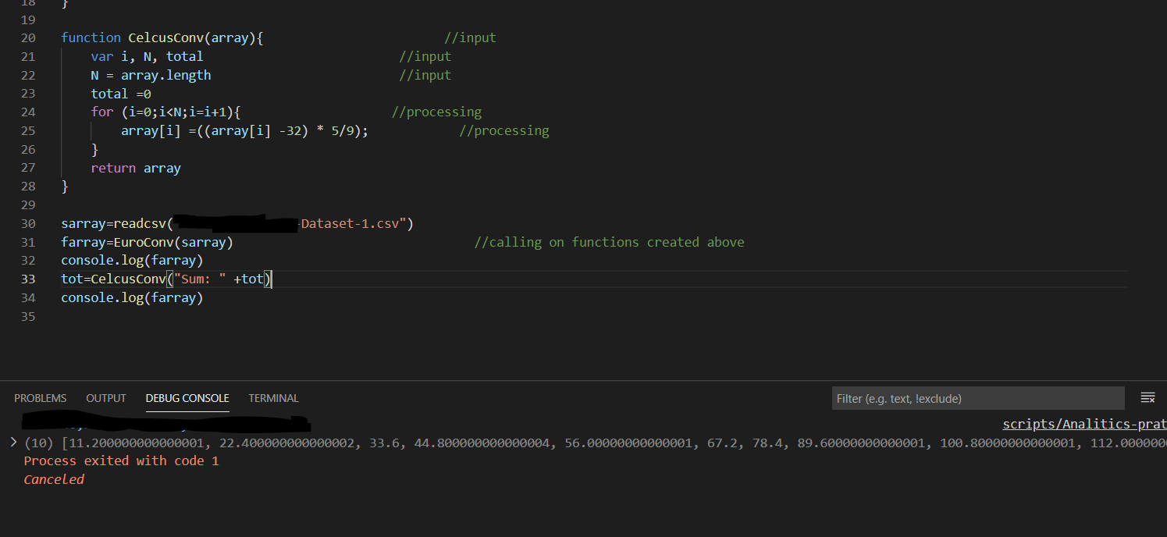The image size is (1167, 537).
Task: Expand the (10) array output entry
Action: point(15,442)
